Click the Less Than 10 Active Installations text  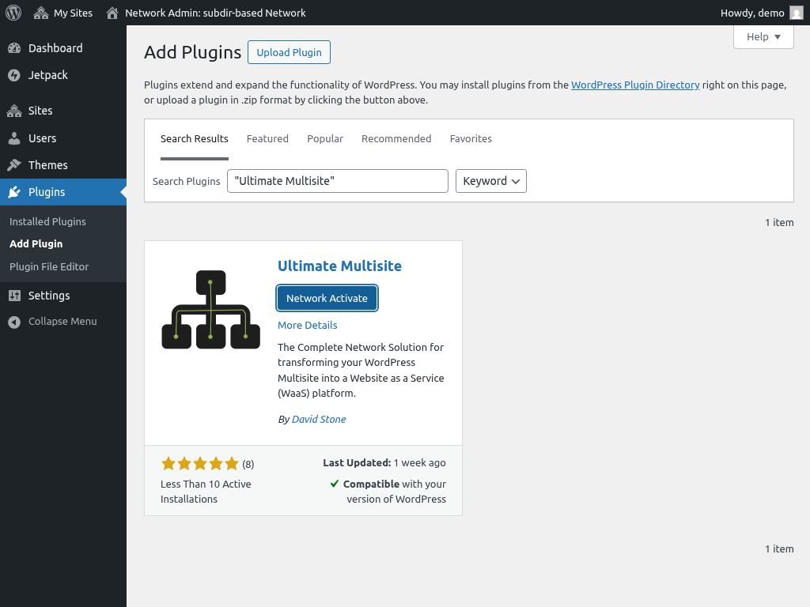tap(206, 492)
